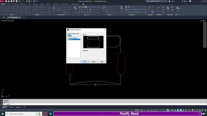Click Cancel in Edit Block Definition dialog
207x116 pixels.
click(93, 62)
